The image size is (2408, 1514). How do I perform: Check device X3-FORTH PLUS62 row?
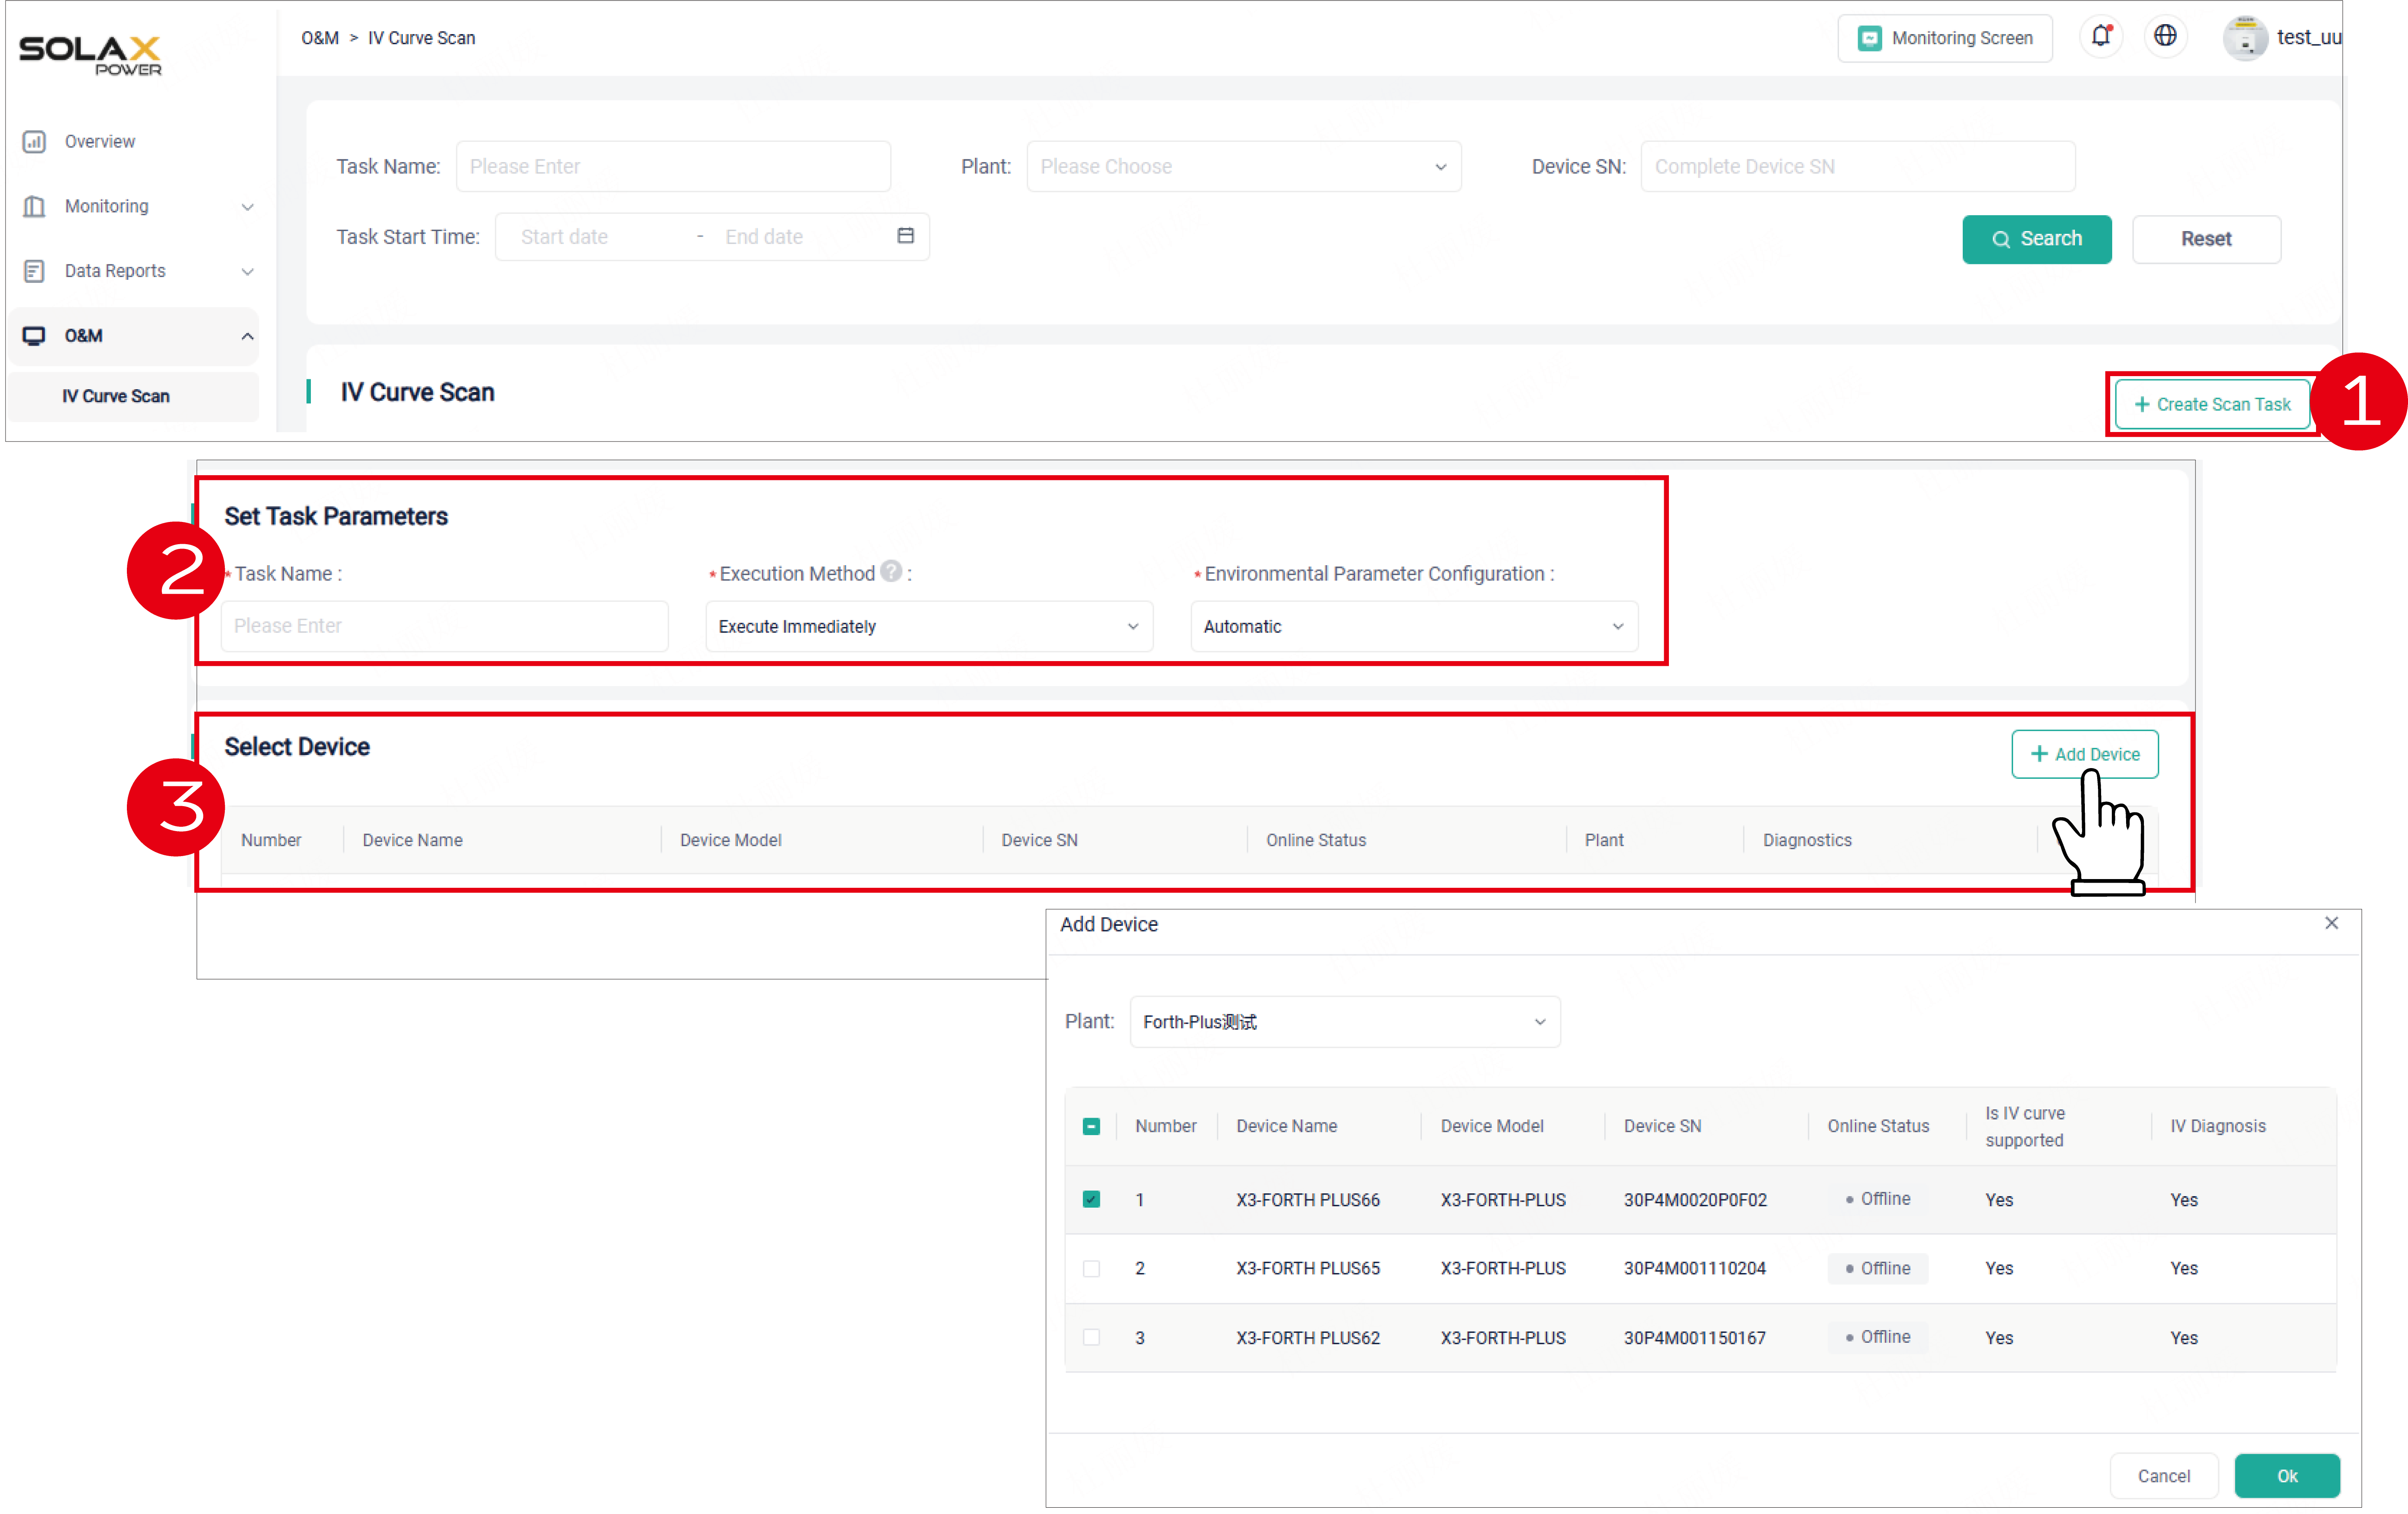point(1091,1337)
